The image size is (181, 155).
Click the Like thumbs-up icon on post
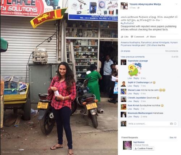tap(122, 37)
